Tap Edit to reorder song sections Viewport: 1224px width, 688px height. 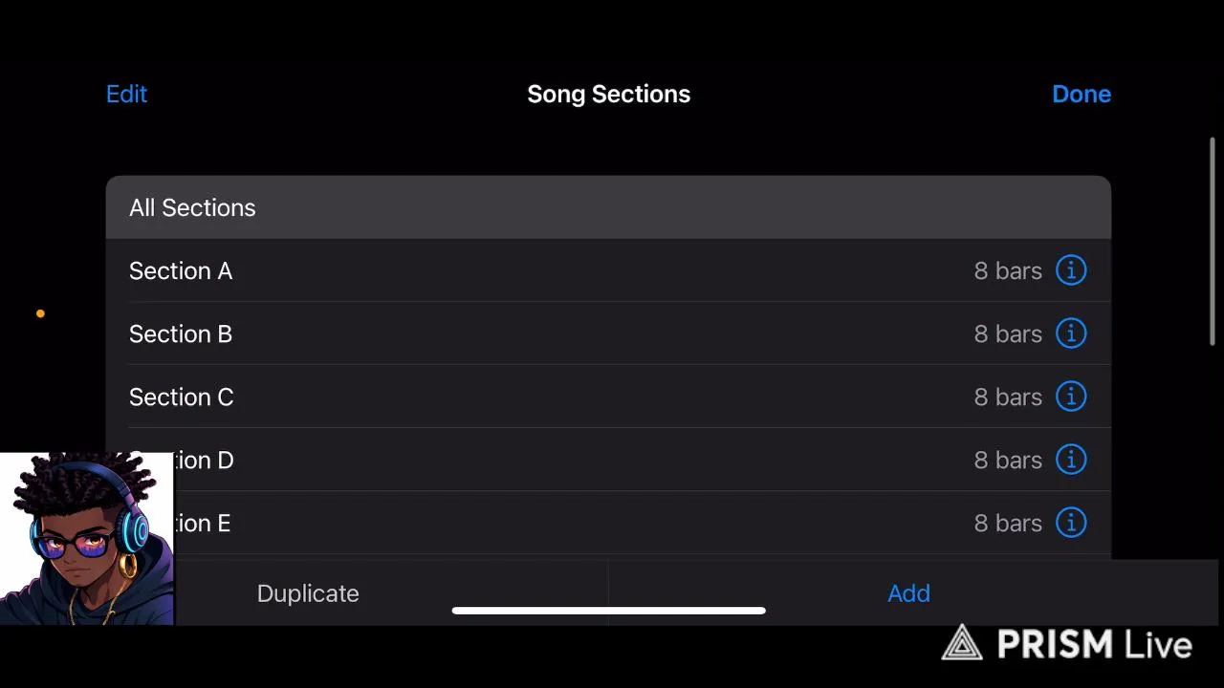[x=126, y=94]
